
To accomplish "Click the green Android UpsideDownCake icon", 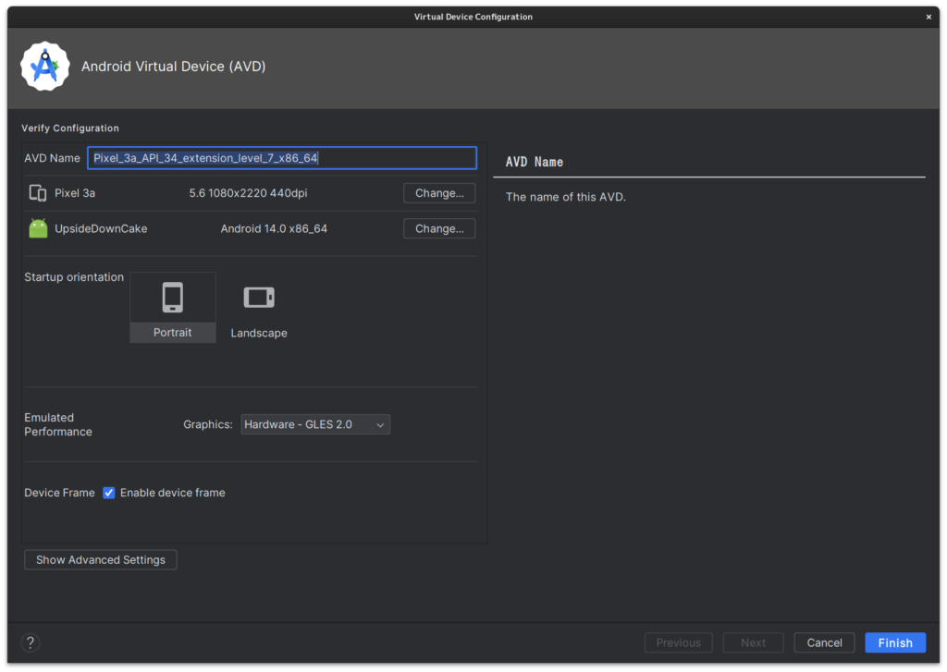I will click(x=38, y=229).
